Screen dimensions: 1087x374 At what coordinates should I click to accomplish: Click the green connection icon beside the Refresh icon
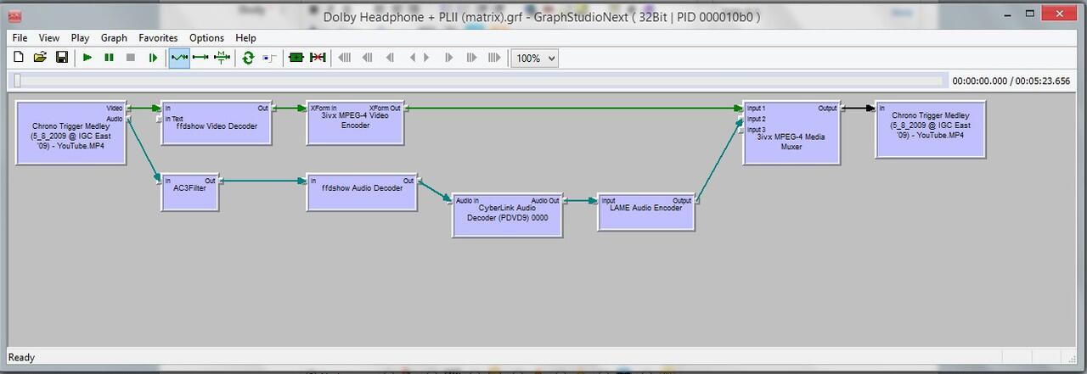point(222,58)
